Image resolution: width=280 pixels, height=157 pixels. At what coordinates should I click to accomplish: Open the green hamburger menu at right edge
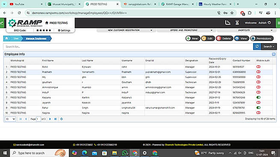278,23
